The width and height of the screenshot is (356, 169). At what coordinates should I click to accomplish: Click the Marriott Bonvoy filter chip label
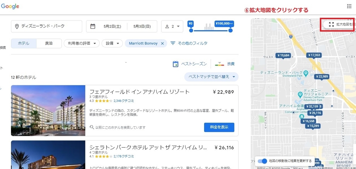click(x=143, y=43)
